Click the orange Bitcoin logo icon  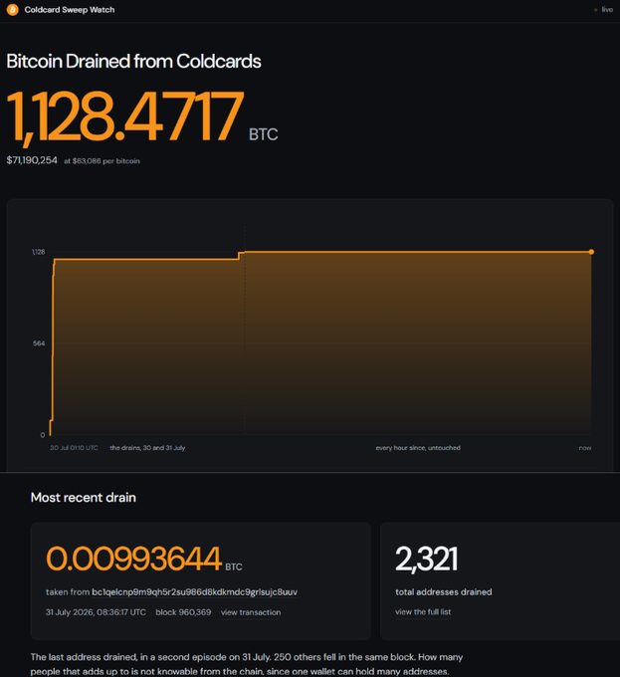[13, 10]
